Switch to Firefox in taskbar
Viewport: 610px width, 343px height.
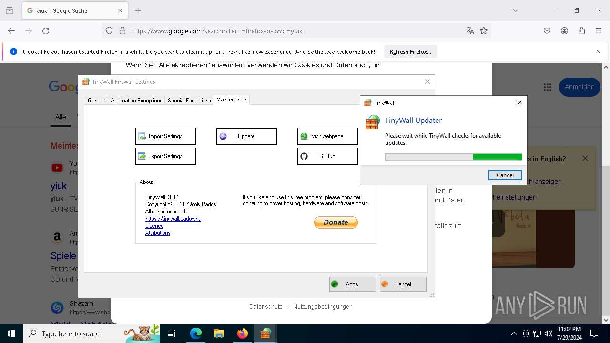(242, 333)
